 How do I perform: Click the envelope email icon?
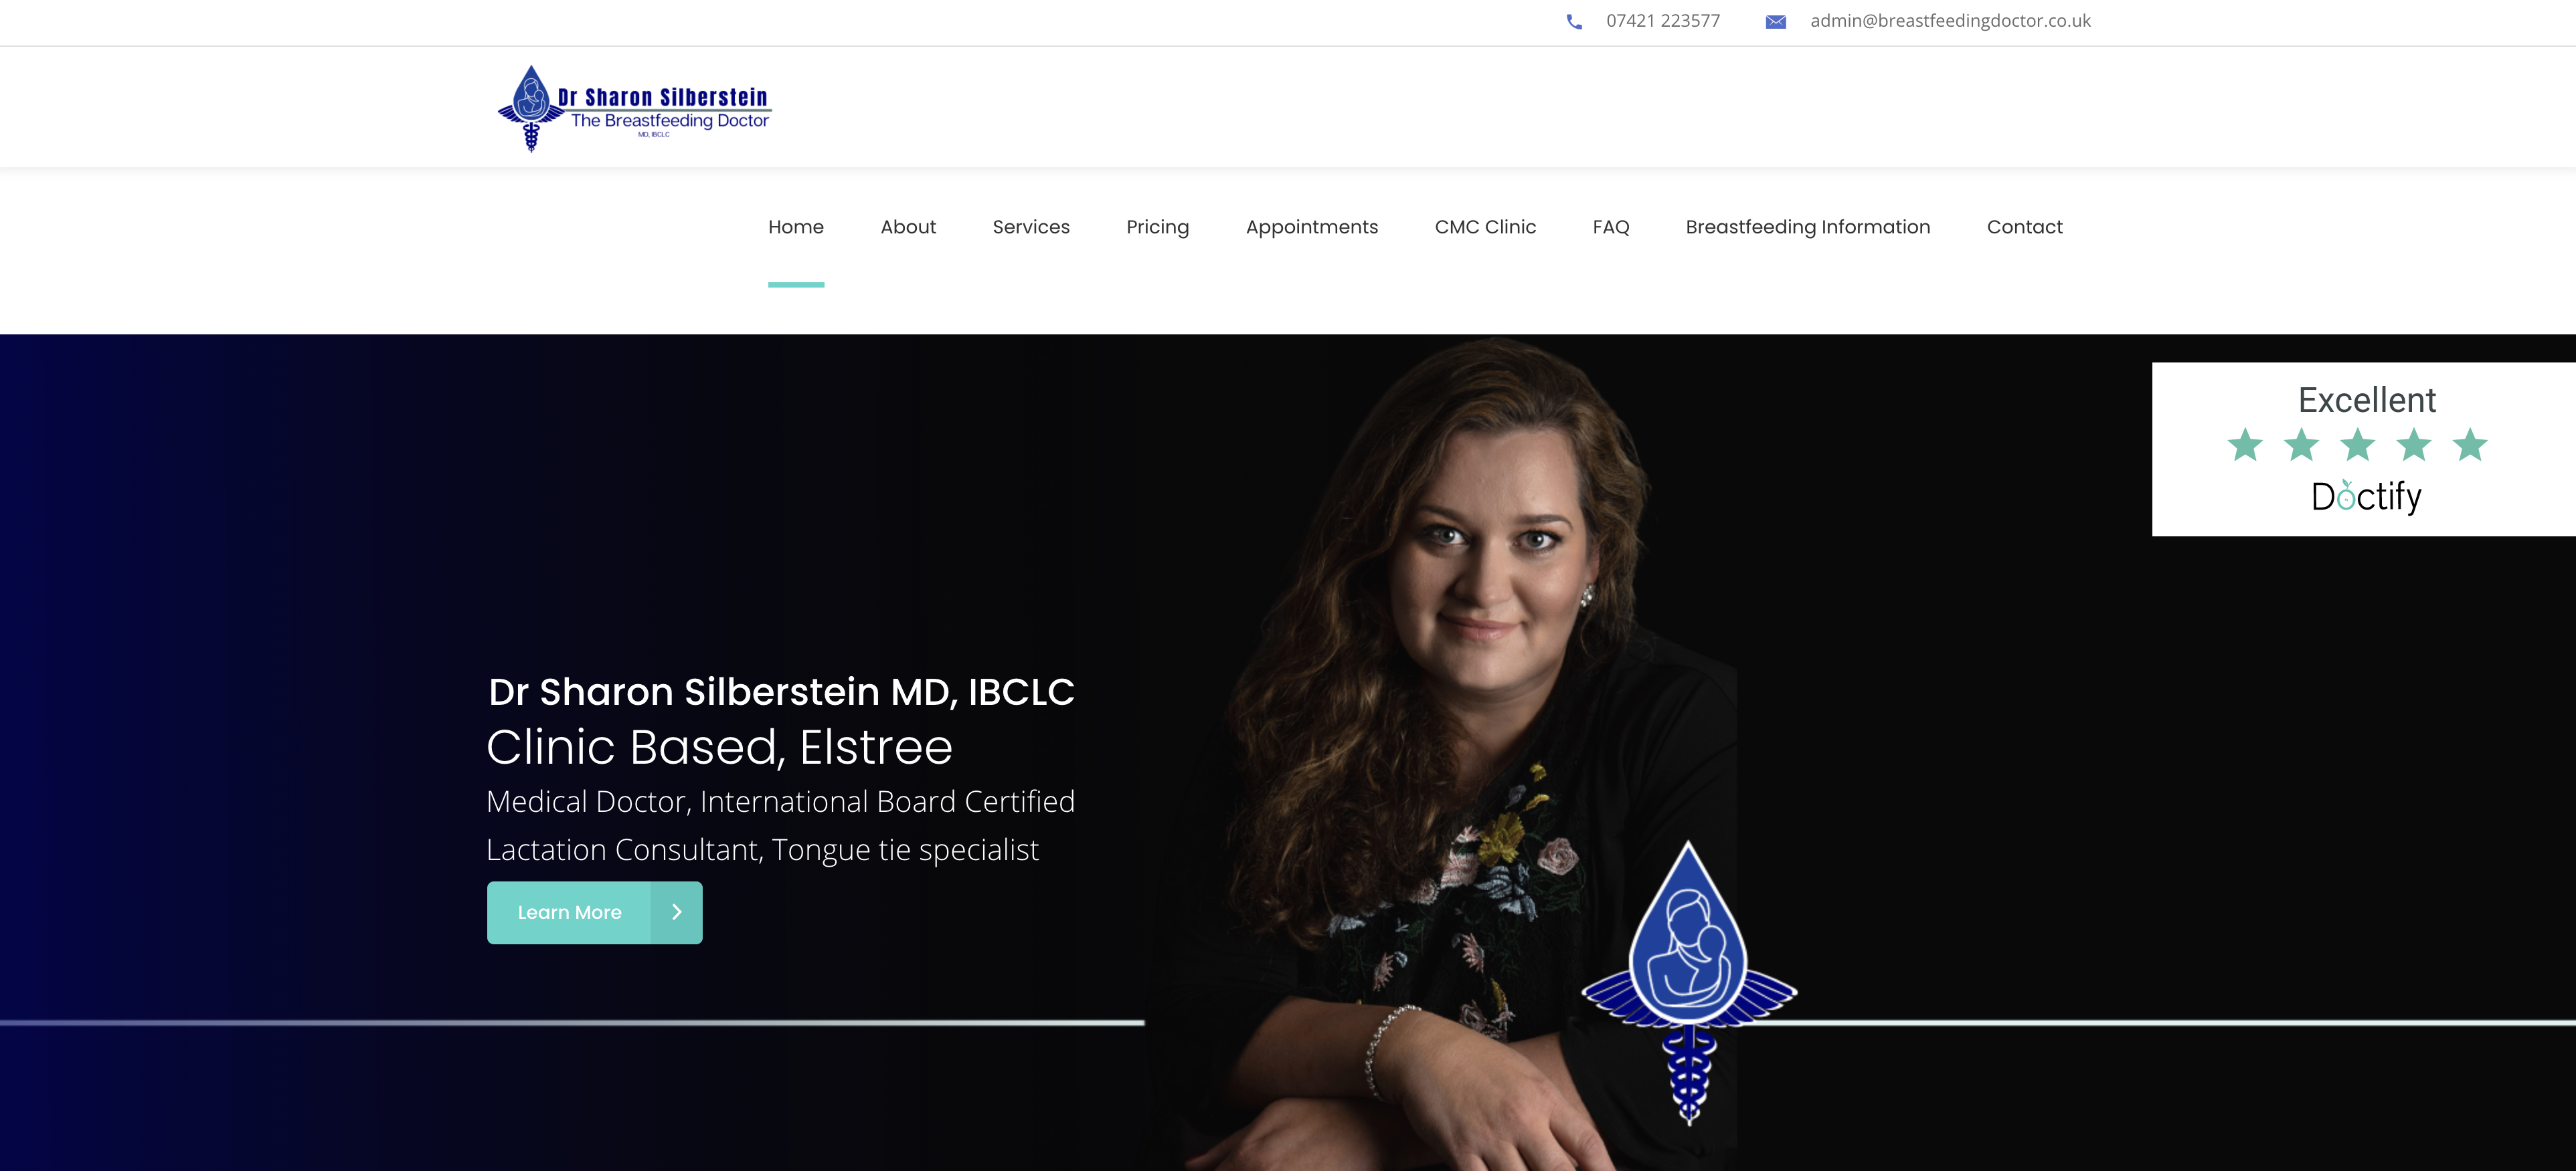coord(1776,22)
